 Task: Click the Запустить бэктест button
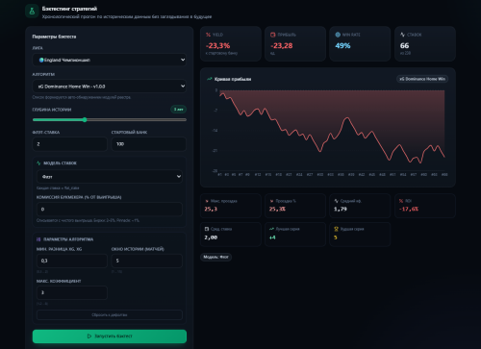tap(110, 337)
